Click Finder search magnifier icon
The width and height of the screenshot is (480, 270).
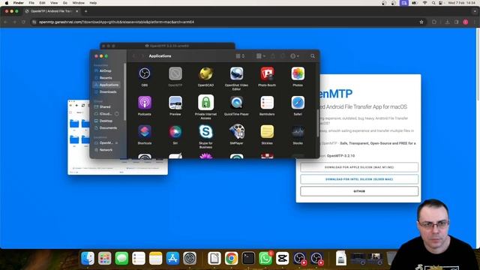(x=312, y=56)
